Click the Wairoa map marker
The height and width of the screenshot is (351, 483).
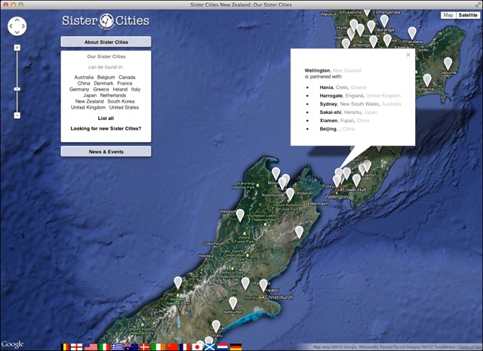(427, 79)
